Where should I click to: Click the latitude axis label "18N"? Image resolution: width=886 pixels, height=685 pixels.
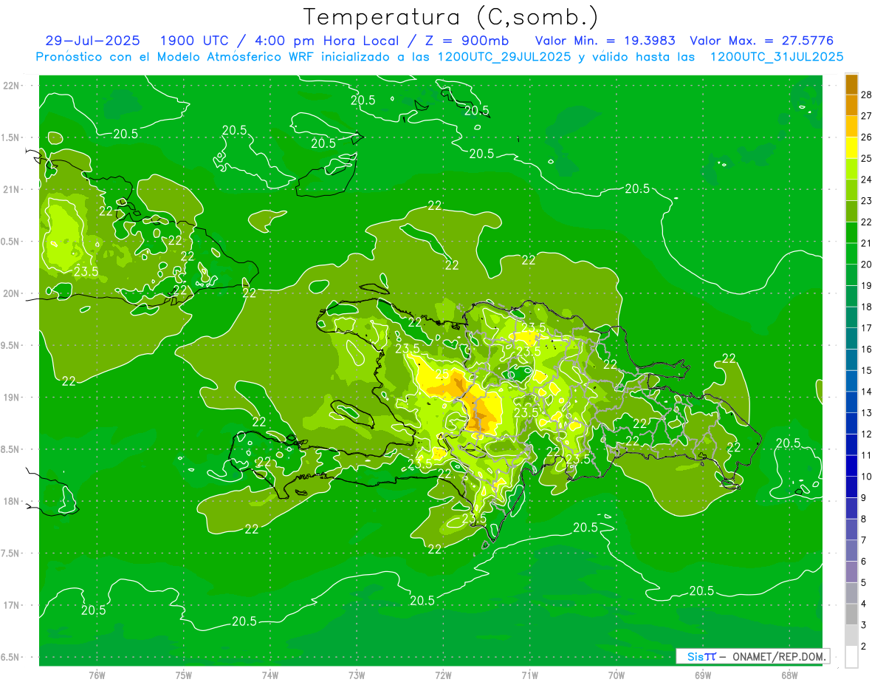tap(12, 502)
